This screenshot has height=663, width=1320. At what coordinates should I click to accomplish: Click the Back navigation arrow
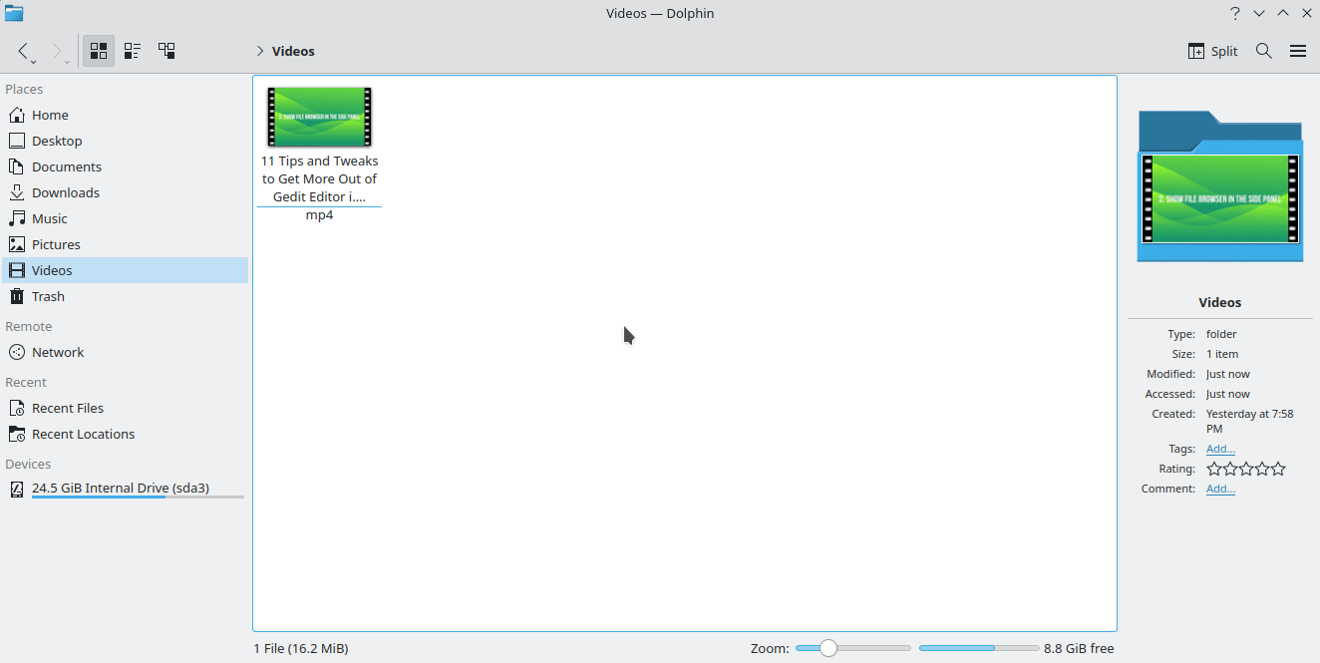[24, 50]
